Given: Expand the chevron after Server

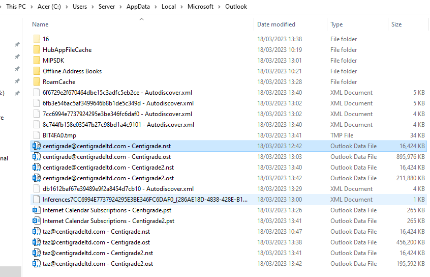Looking at the screenshot, I should [x=120, y=7].
